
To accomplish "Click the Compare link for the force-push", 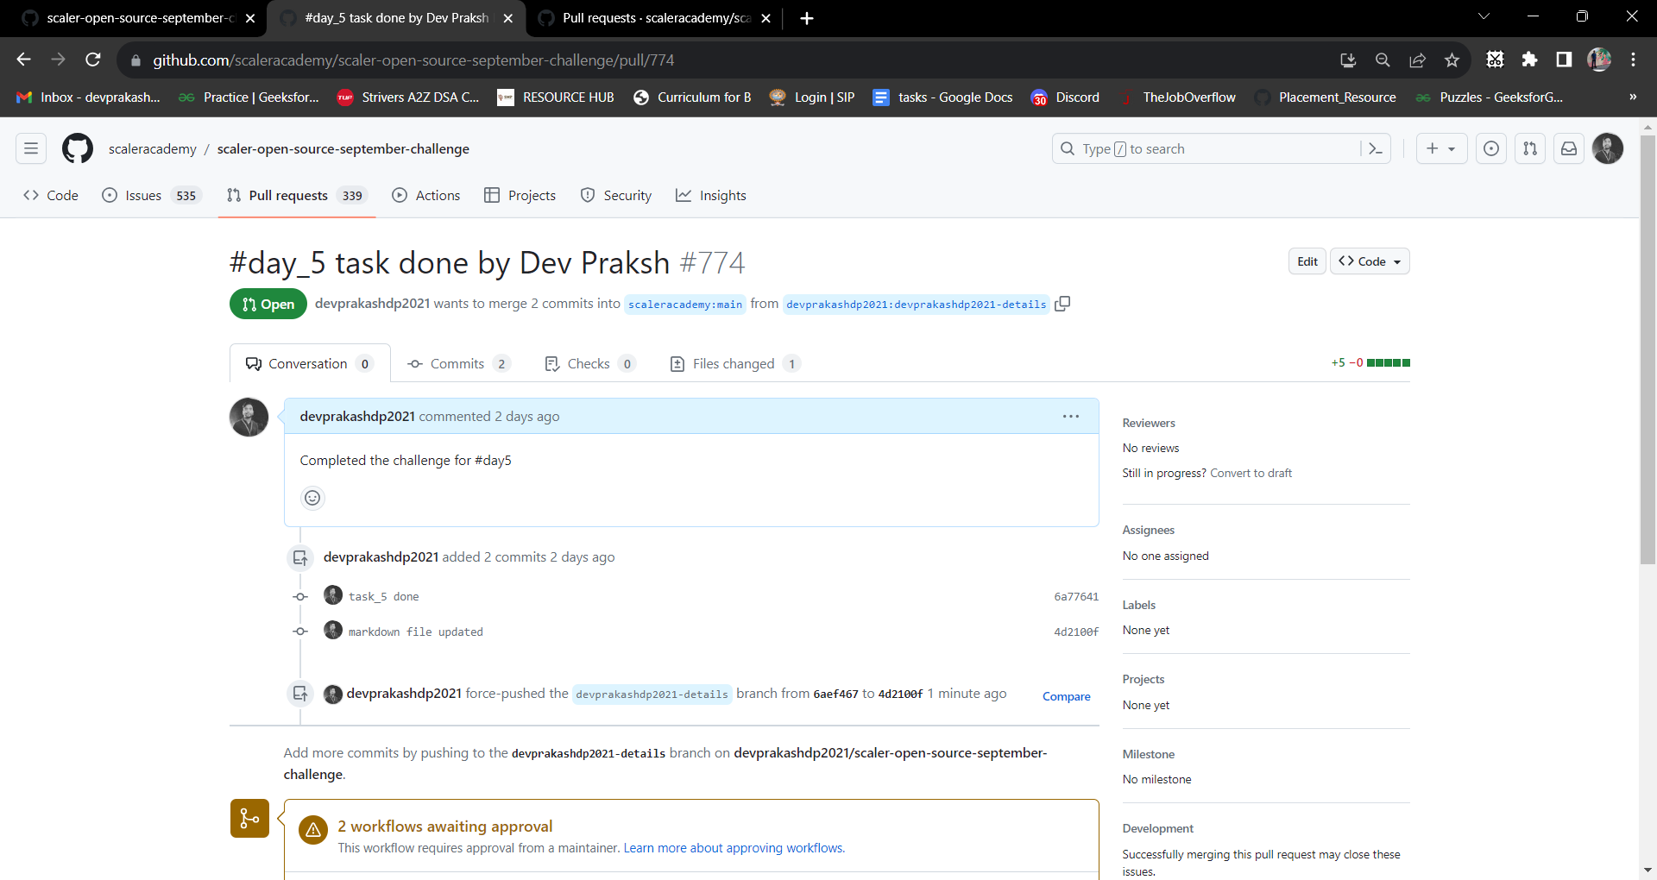I will (x=1066, y=696).
